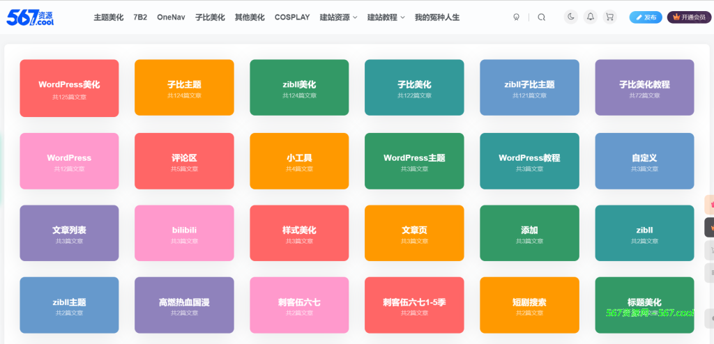Open the 样式美化 tag card
714x344 pixels.
click(x=299, y=233)
